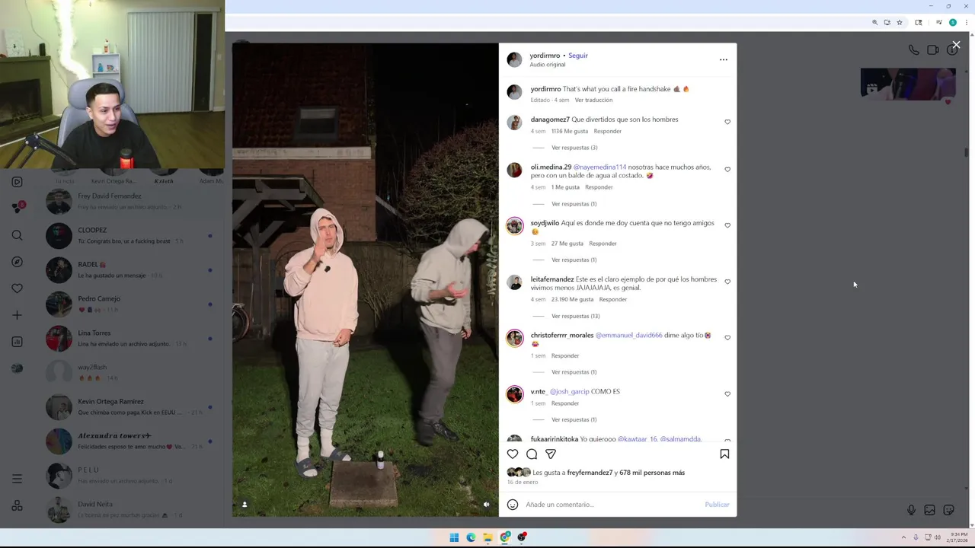
Task: Show tagged people in the video
Action: 245,505
